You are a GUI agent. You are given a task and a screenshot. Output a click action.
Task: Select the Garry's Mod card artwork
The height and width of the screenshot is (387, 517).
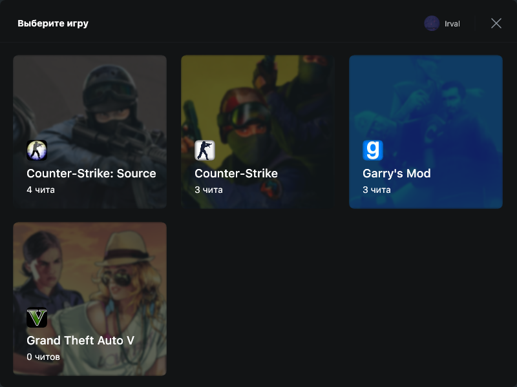click(426, 132)
